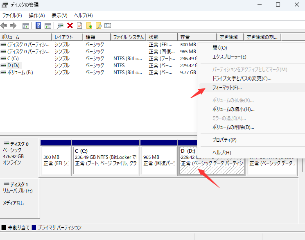Click the back arrow in the toolbar

tap(5, 25)
